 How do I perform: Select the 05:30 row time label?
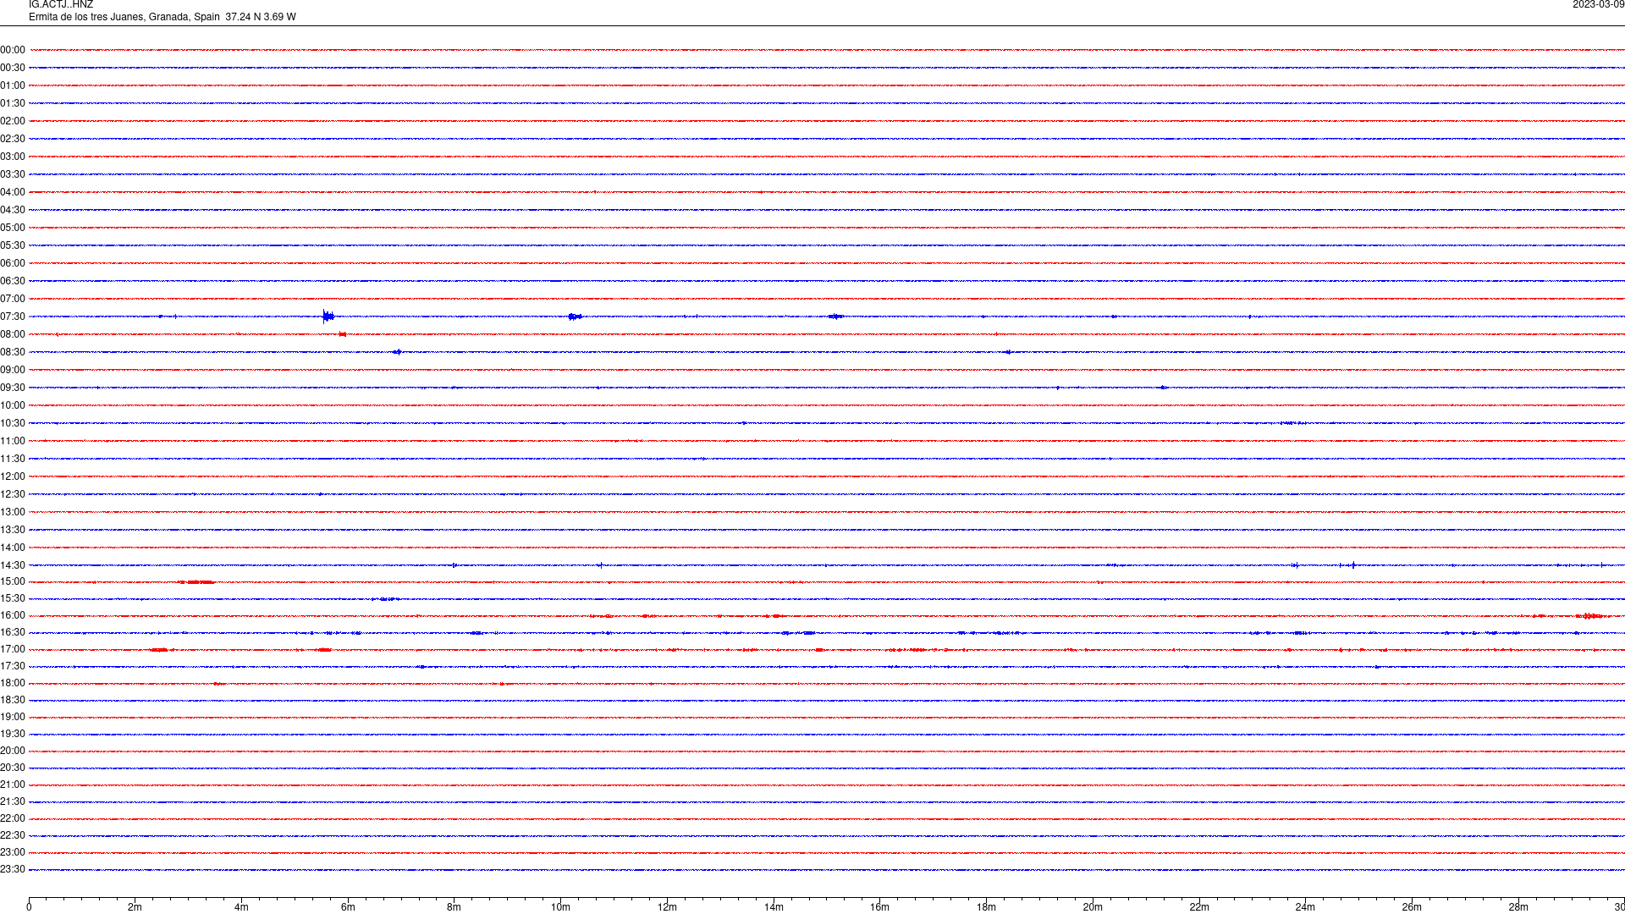13,245
